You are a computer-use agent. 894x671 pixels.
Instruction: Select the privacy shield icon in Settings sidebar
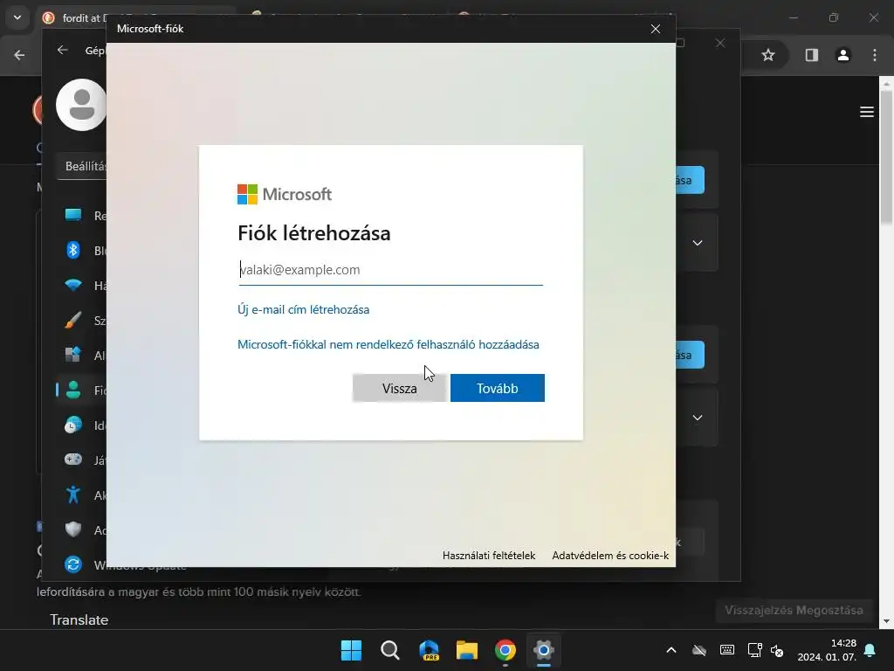tap(73, 529)
